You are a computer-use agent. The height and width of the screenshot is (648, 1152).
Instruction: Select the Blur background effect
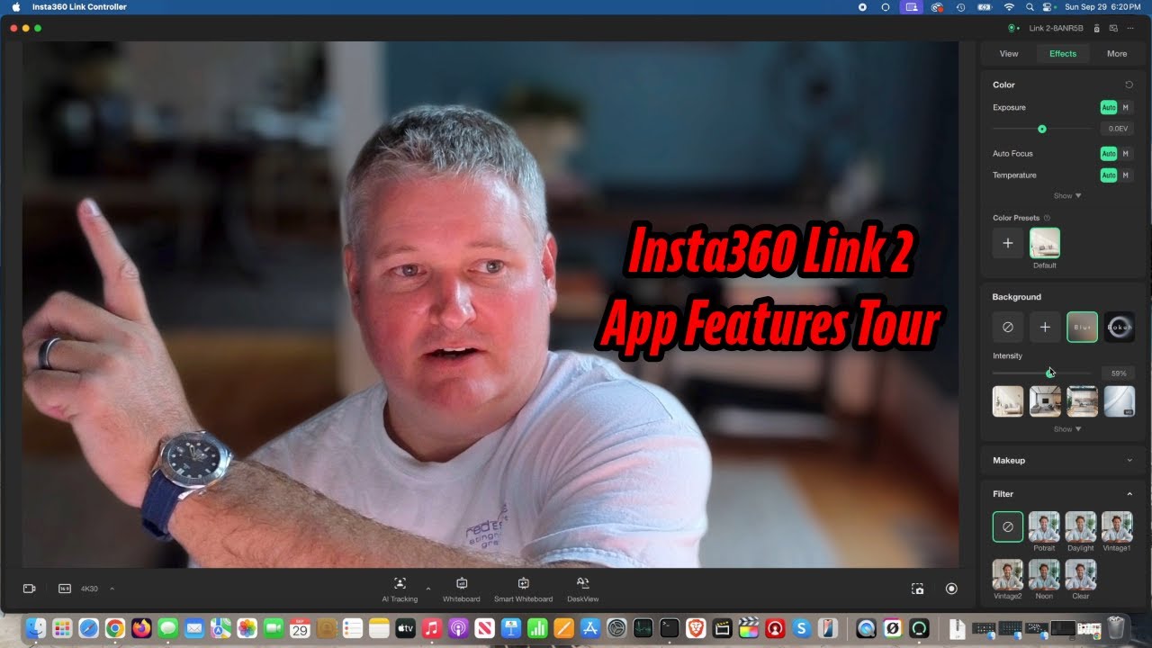tap(1083, 328)
